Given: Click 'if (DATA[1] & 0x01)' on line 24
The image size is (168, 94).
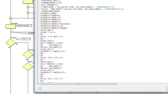Looking at the screenshot, I should click(53, 43).
